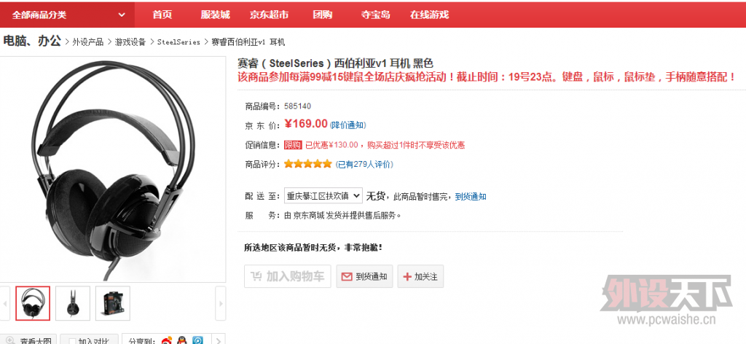Open the 全部商品分类 category dropdown
This screenshot has width=746, height=344.
(67, 15)
